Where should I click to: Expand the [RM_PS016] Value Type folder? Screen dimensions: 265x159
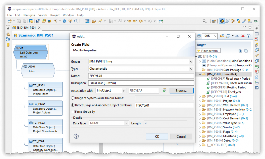200,123
